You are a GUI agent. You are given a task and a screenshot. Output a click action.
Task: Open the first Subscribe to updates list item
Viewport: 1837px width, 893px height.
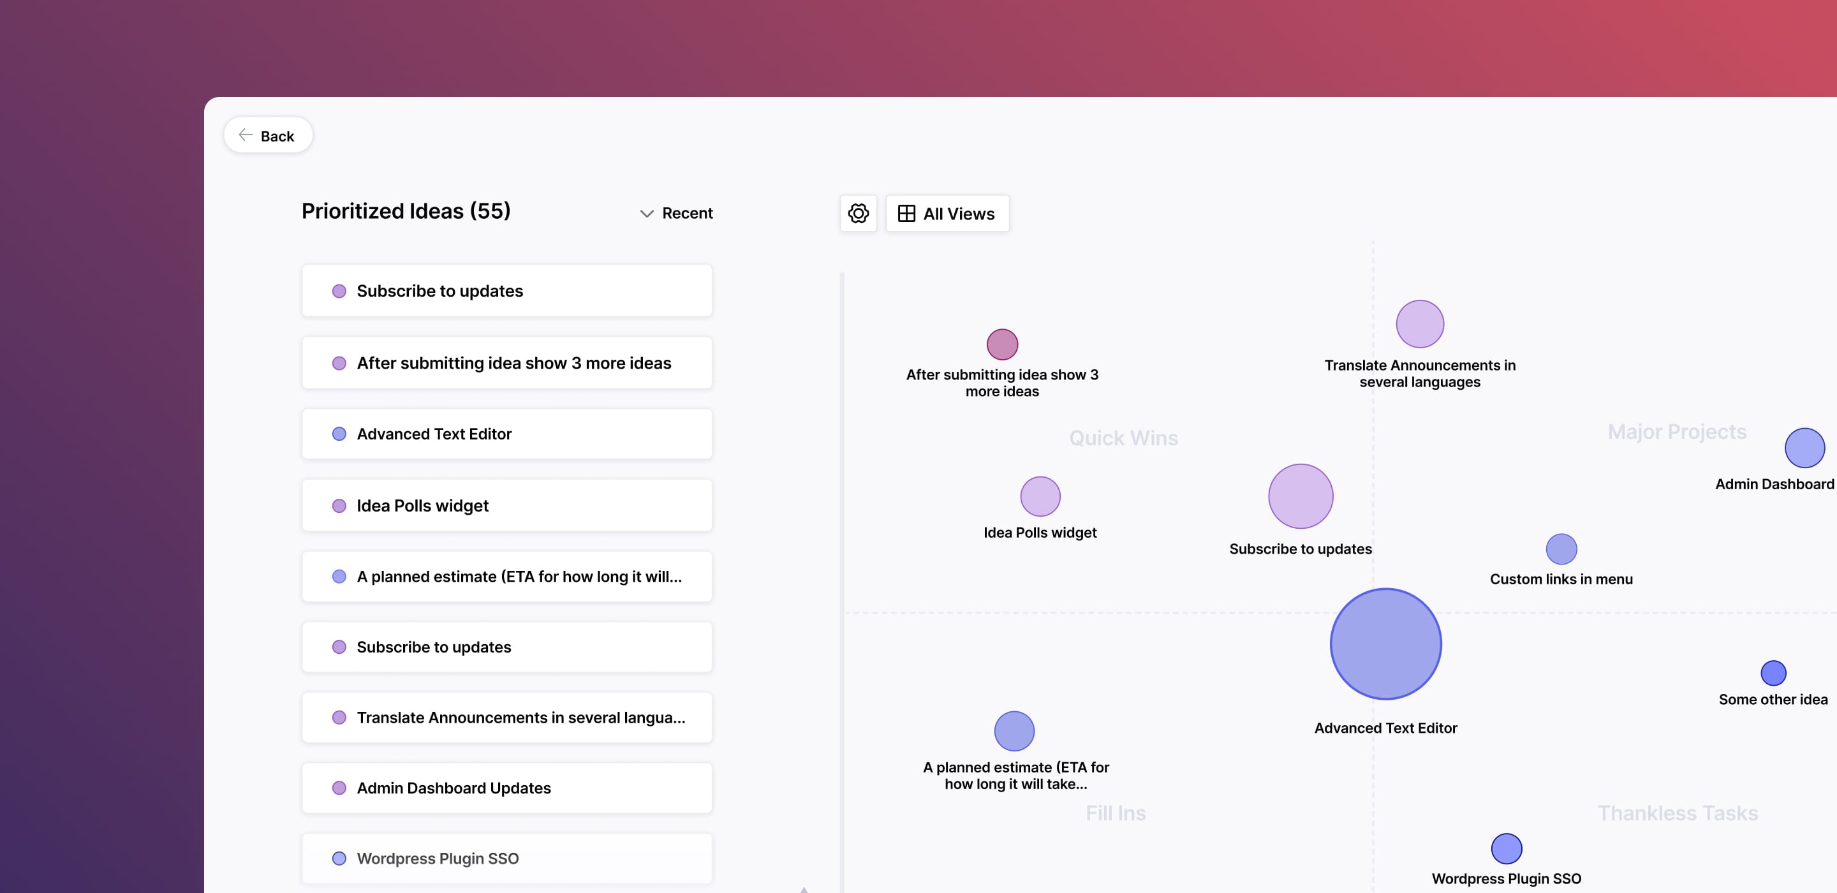tap(506, 291)
